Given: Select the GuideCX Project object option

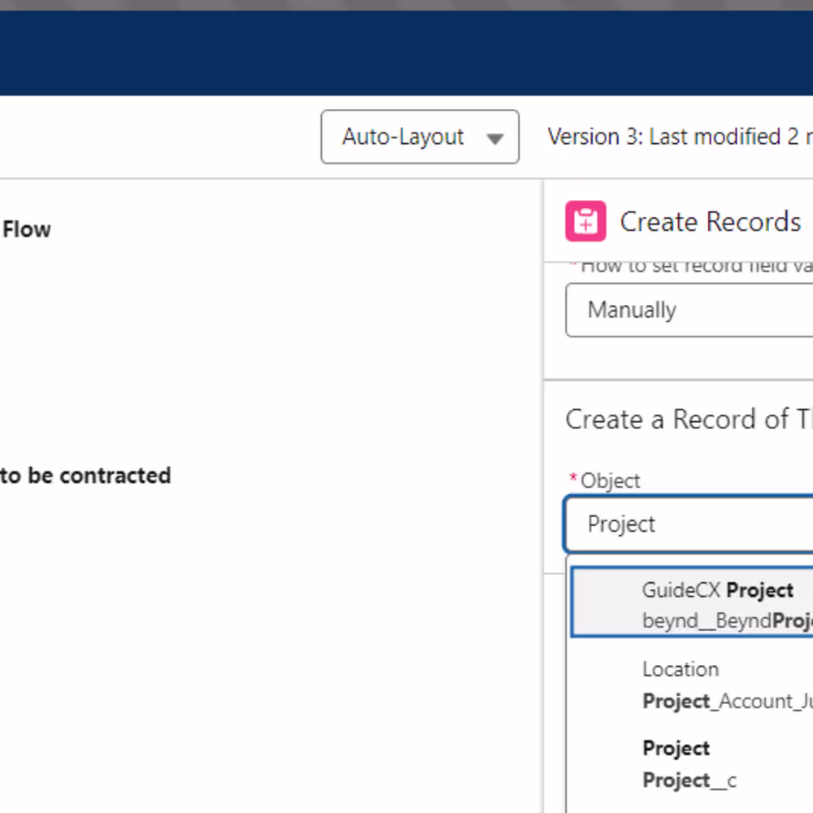Looking at the screenshot, I should pos(717,590).
